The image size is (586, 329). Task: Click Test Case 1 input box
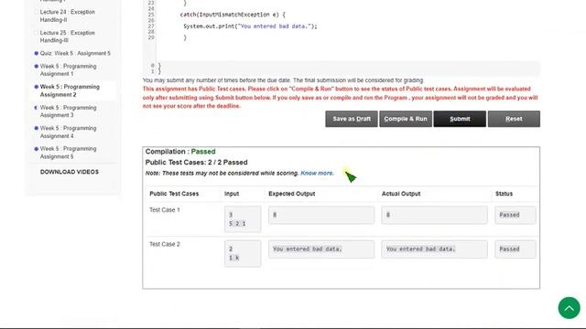243,219
